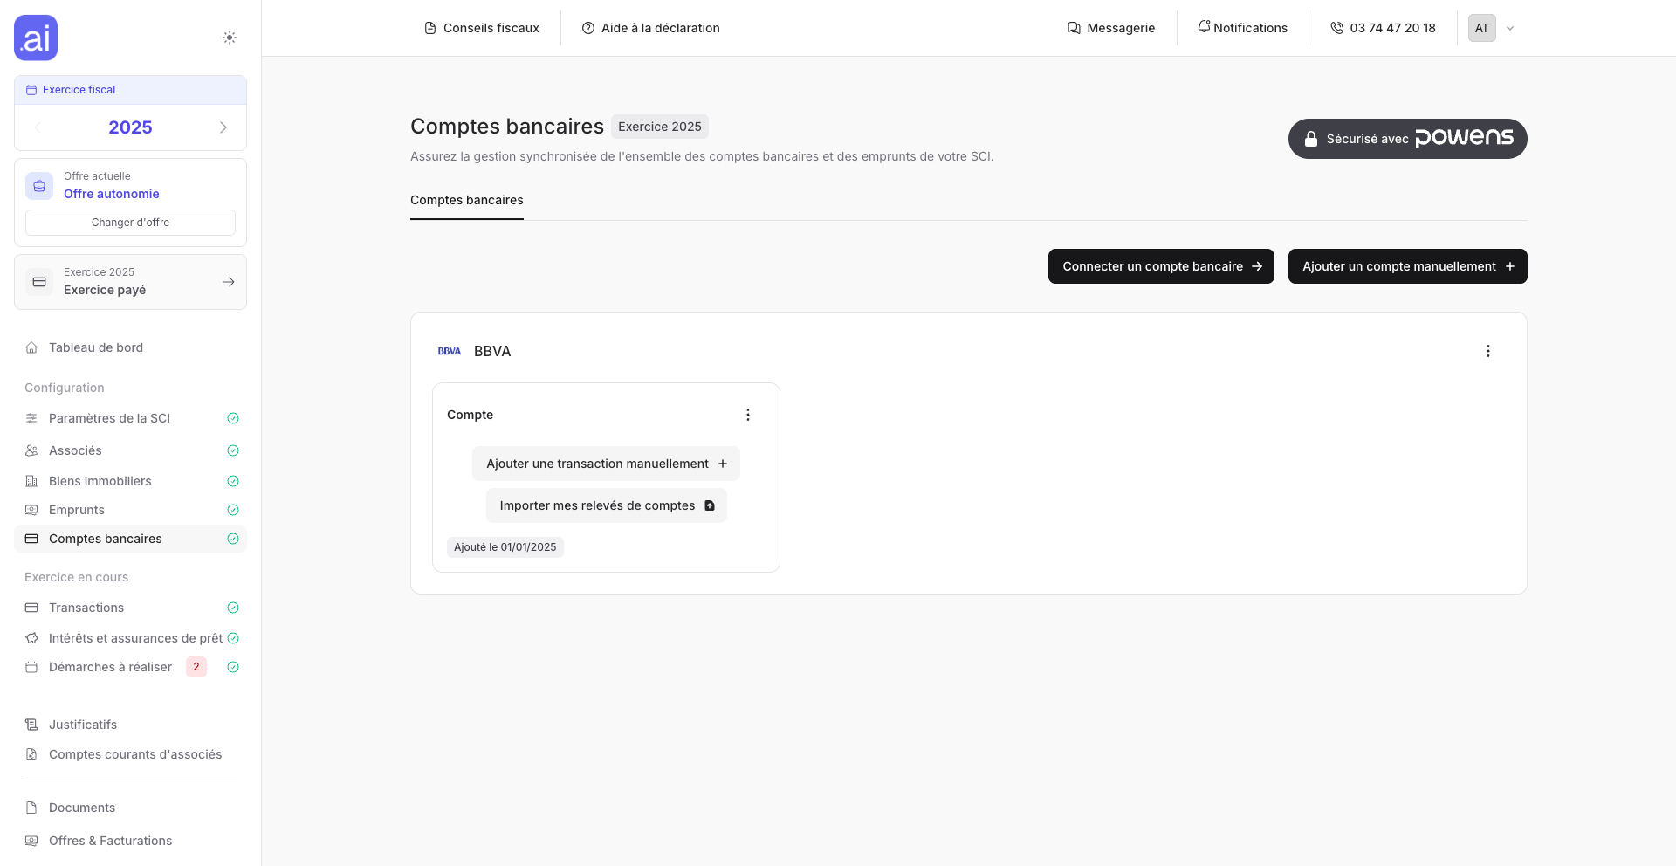Open Exercice payé details arrow
Viewport: 1676px width, 866px height.
tap(229, 281)
